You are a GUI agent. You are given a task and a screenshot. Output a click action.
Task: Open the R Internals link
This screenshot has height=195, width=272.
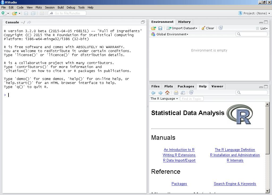(235, 160)
